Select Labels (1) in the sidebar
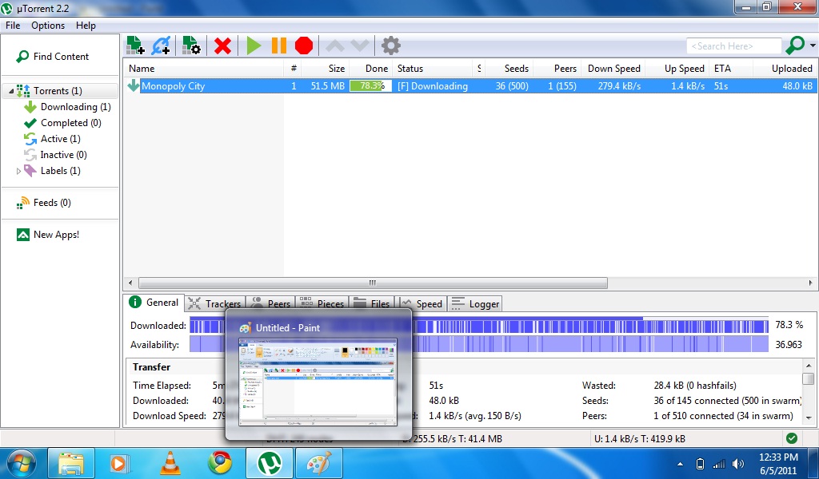 point(61,171)
